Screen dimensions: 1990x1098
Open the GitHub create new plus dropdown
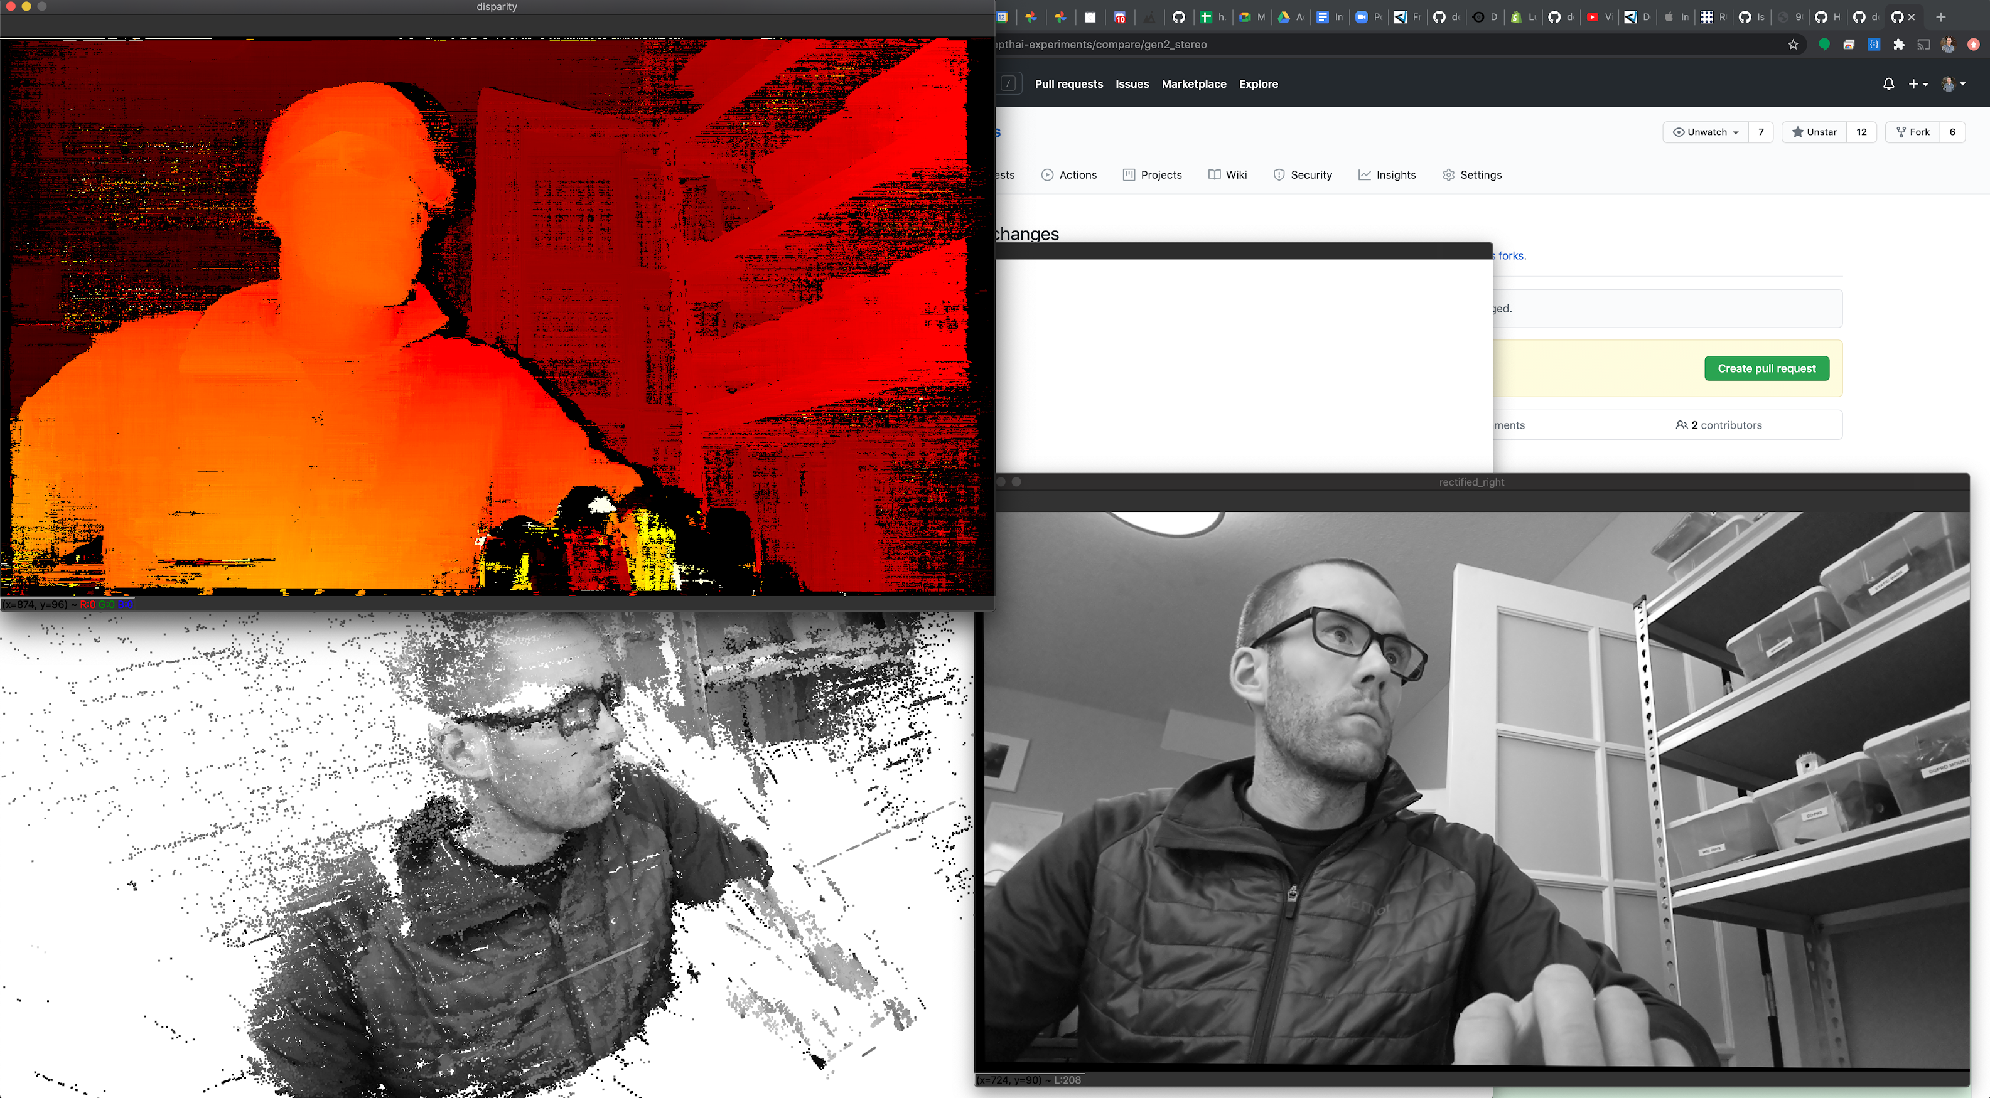click(1917, 84)
